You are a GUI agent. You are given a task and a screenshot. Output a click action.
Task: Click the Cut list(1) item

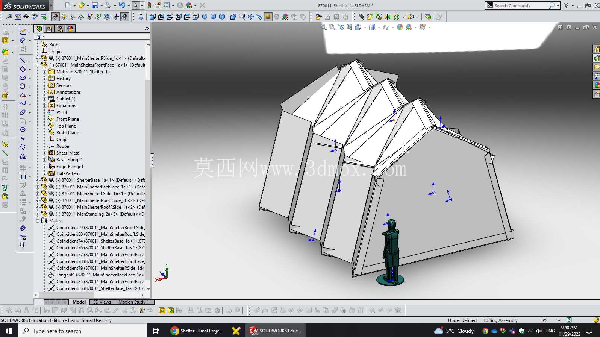click(66, 99)
